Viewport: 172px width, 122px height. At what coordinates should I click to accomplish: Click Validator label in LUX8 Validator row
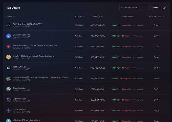pyautogui.click(x=79, y=111)
